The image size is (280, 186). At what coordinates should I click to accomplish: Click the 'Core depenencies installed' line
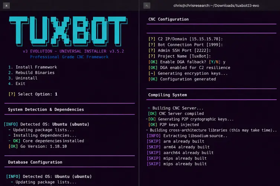pos(46,141)
